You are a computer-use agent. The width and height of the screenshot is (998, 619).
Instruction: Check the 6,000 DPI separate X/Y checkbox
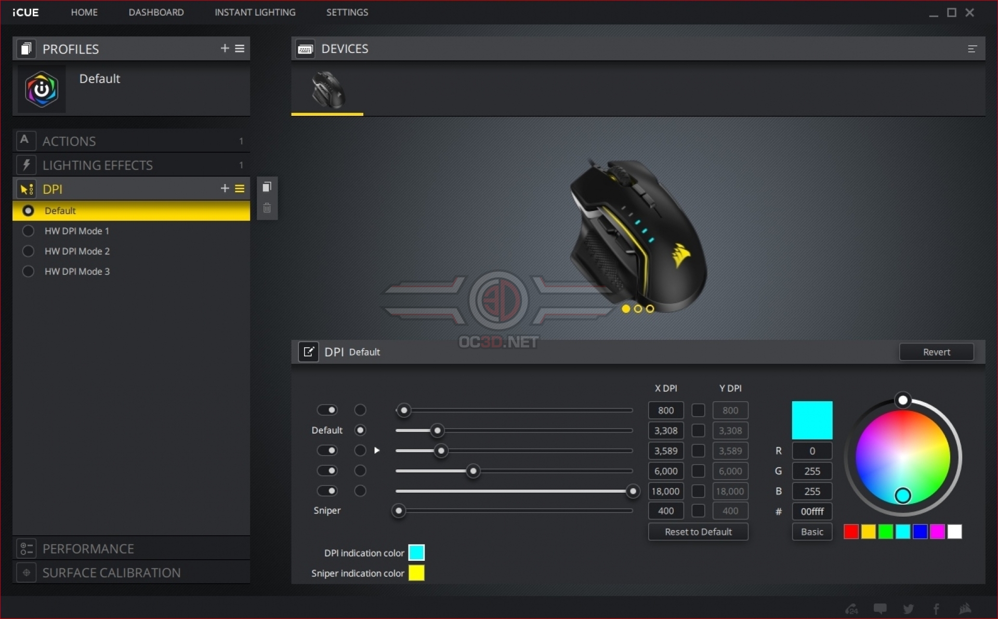point(698,471)
